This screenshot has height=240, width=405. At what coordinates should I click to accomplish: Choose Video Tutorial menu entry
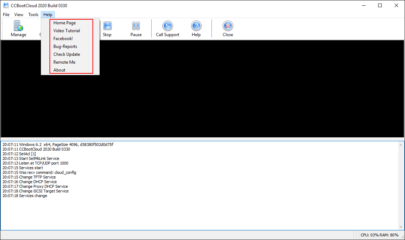pyautogui.click(x=67, y=31)
